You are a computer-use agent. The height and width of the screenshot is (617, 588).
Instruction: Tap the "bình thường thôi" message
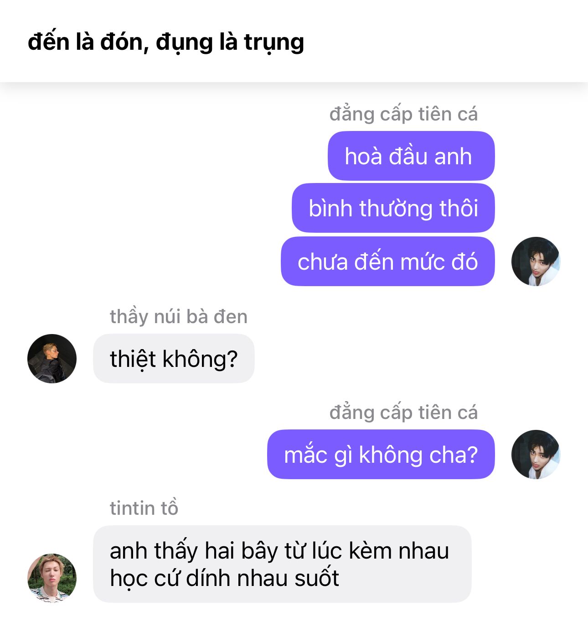click(x=393, y=209)
